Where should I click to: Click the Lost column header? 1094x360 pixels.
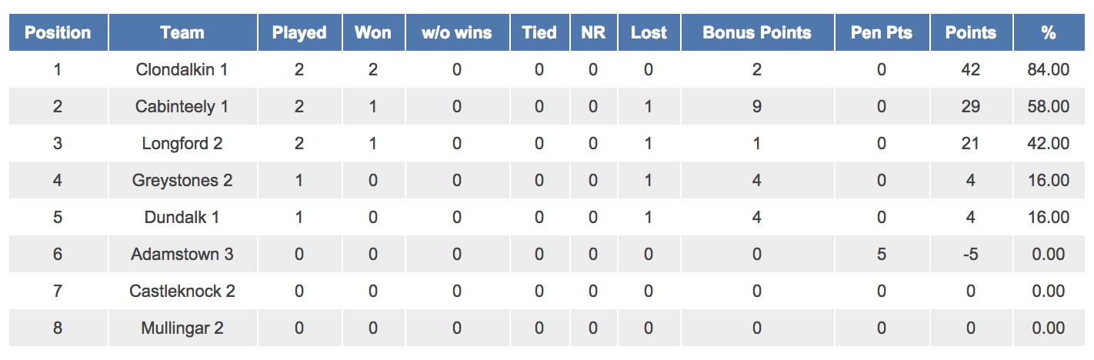click(x=649, y=33)
